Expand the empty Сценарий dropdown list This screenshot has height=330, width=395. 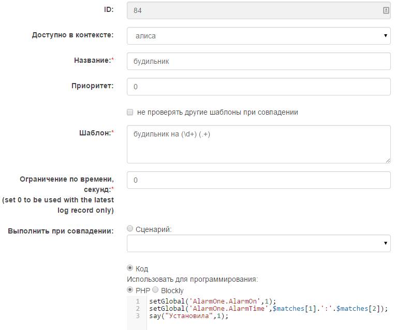[258, 243]
